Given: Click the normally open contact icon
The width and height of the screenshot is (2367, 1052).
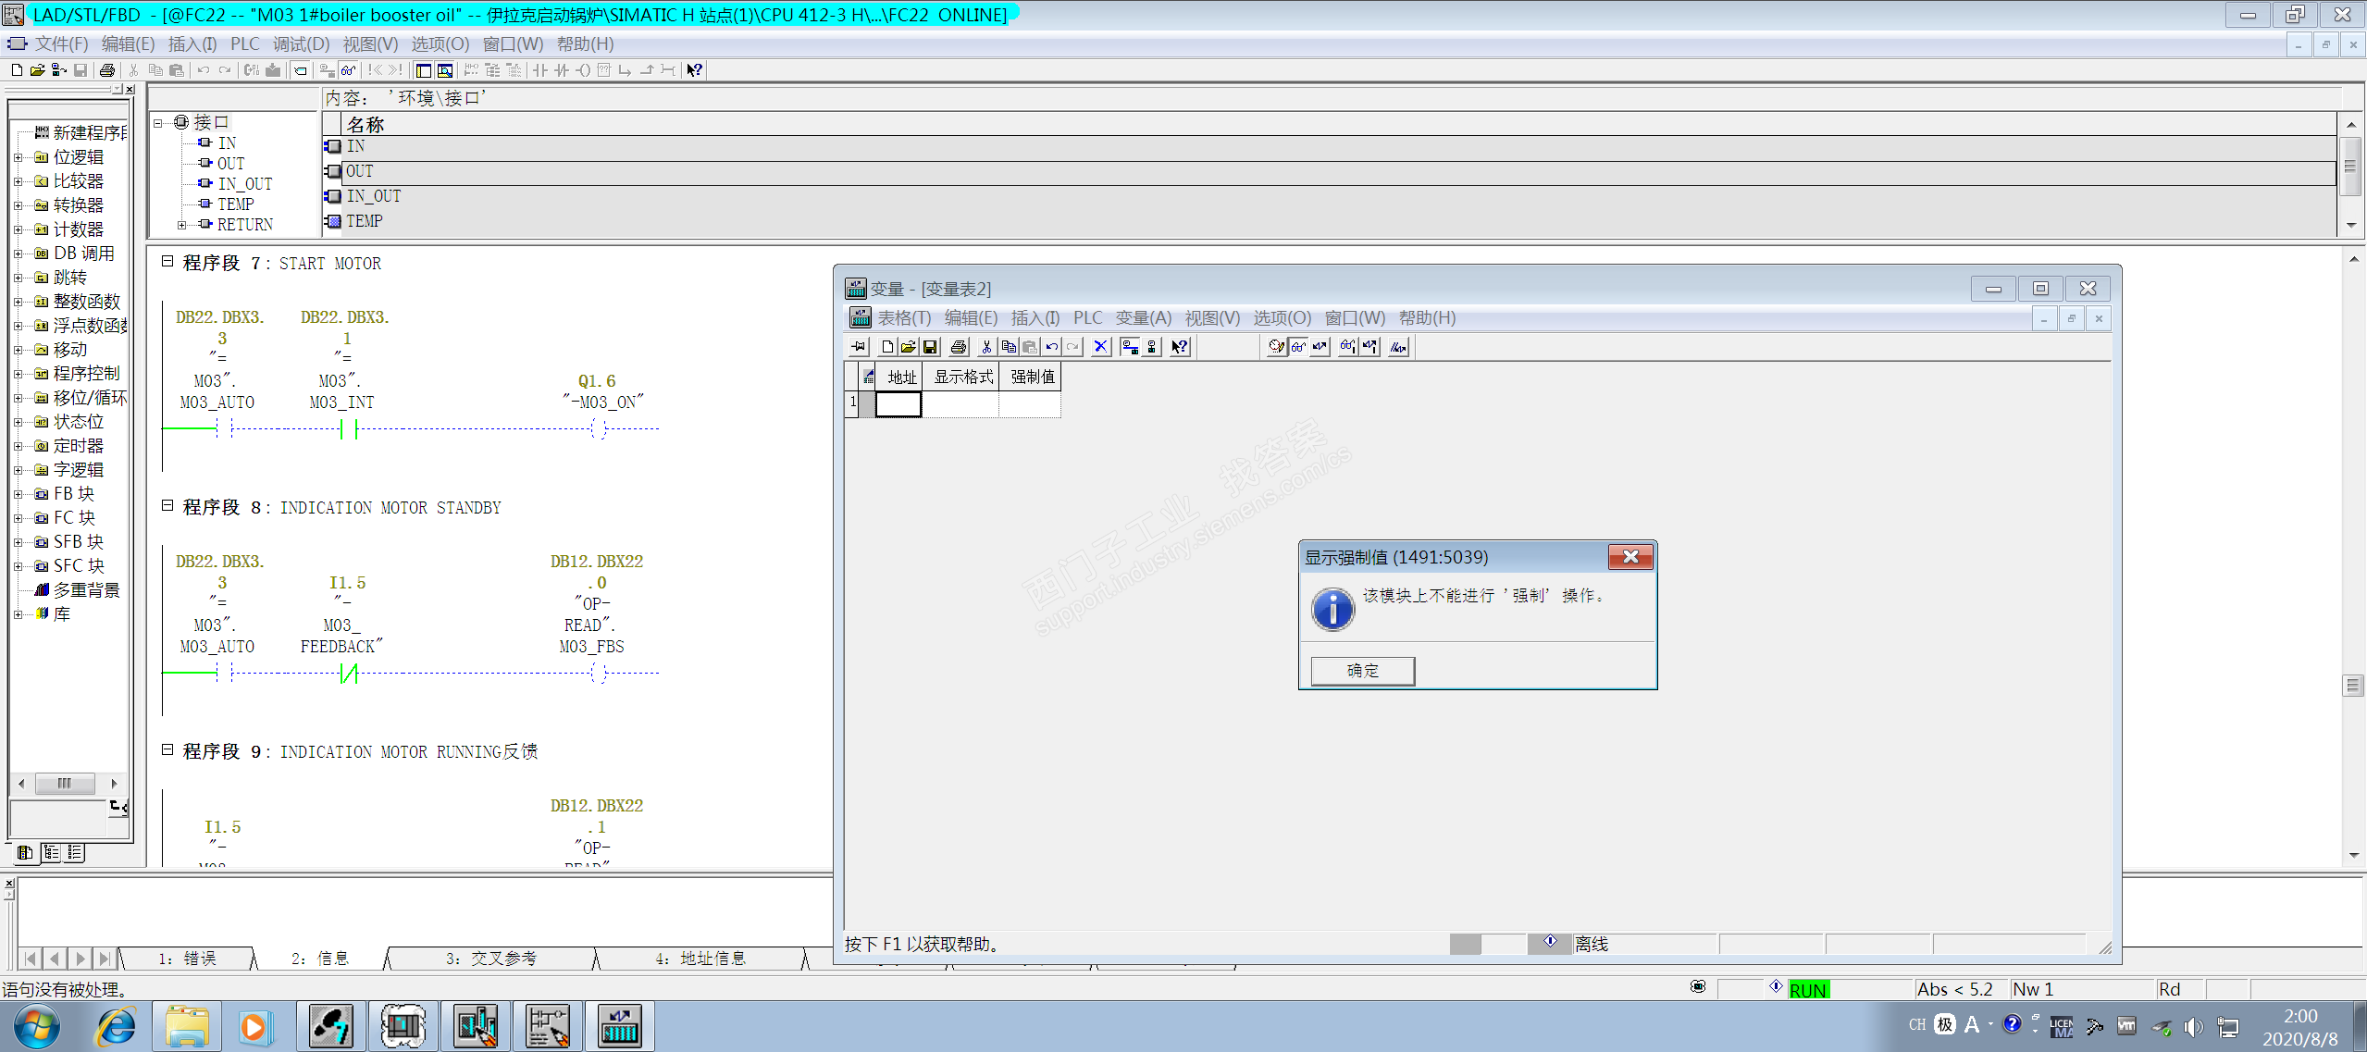Looking at the screenshot, I should click(x=540, y=70).
